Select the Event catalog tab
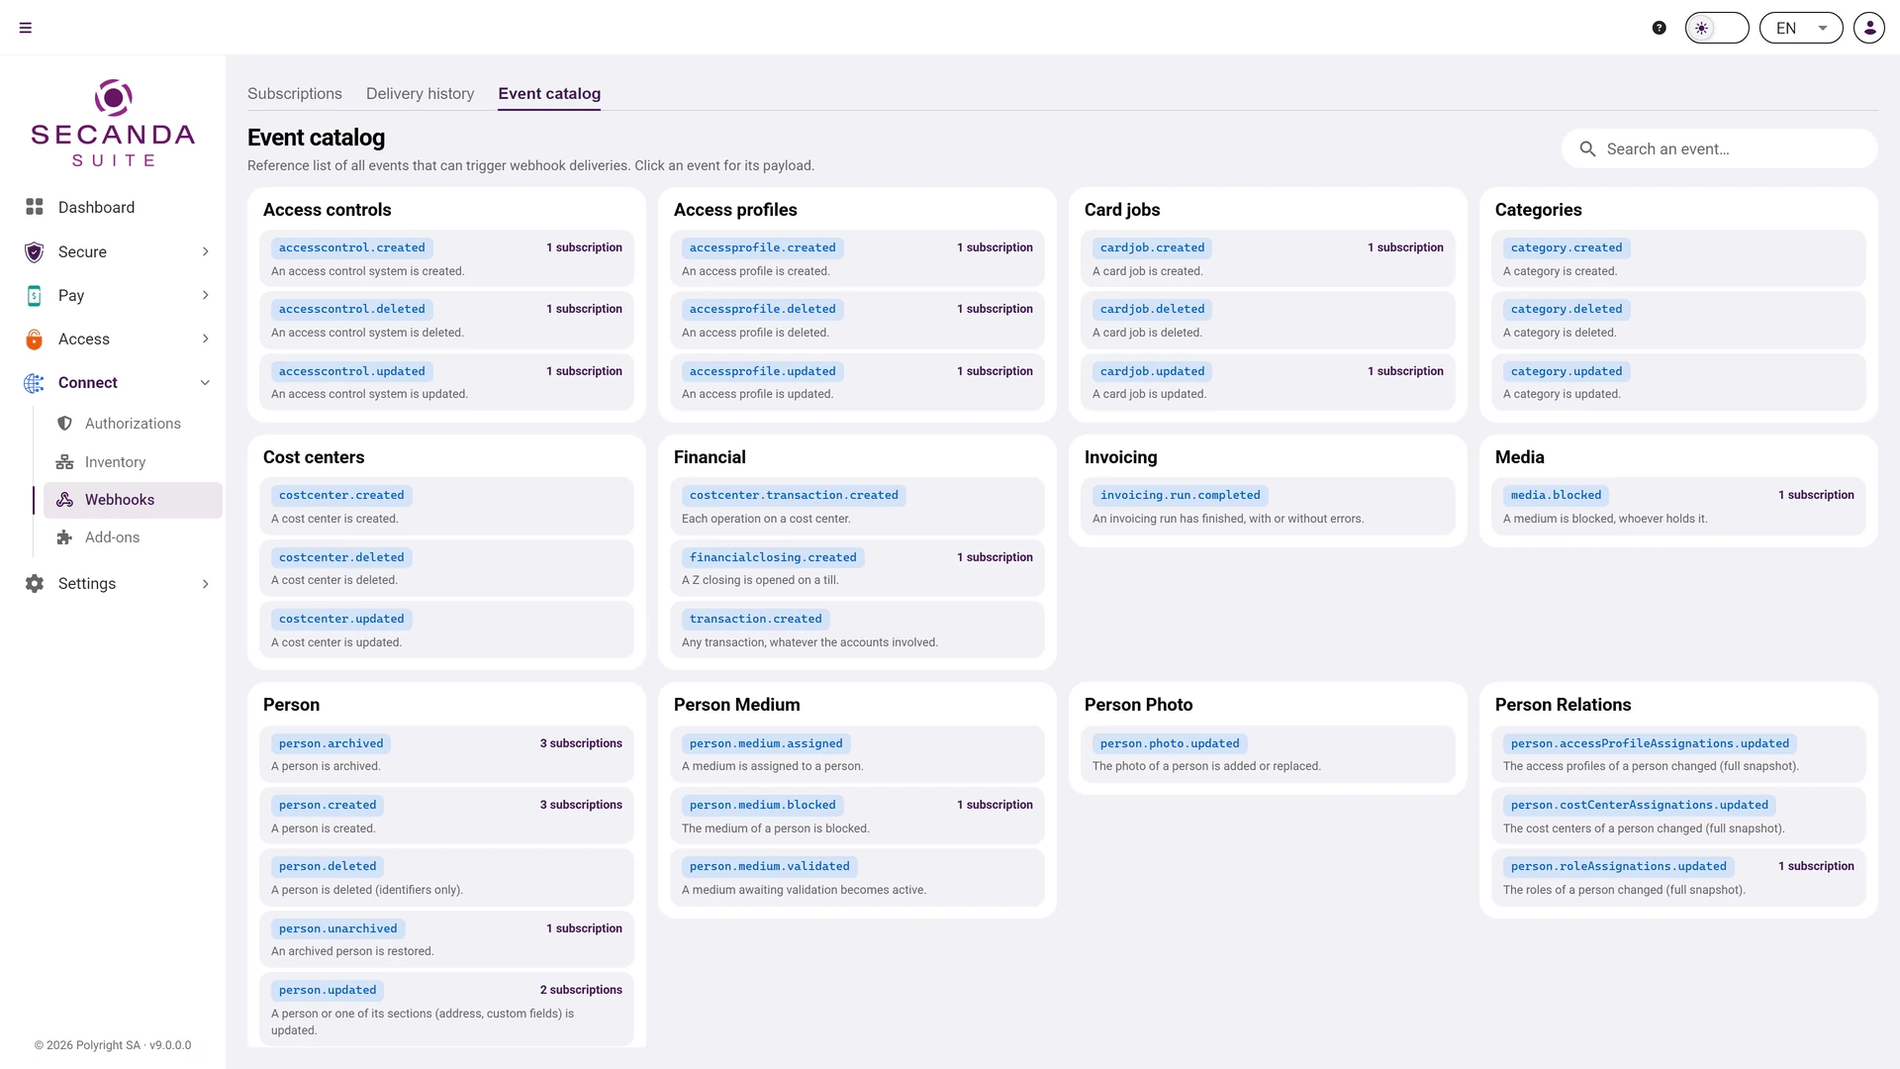This screenshot has width=1900, height=1069. click(549, 93)
